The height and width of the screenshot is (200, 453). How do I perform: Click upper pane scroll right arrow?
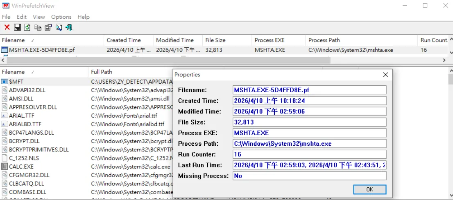(444, 60)
